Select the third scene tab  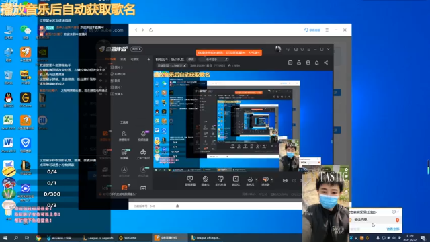134,59
